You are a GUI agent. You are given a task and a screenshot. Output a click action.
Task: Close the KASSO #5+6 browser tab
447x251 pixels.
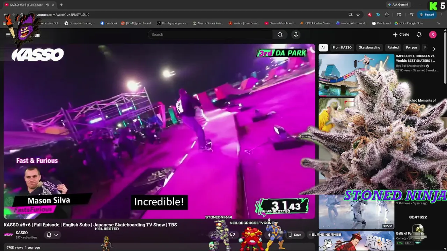click(53, 5)
